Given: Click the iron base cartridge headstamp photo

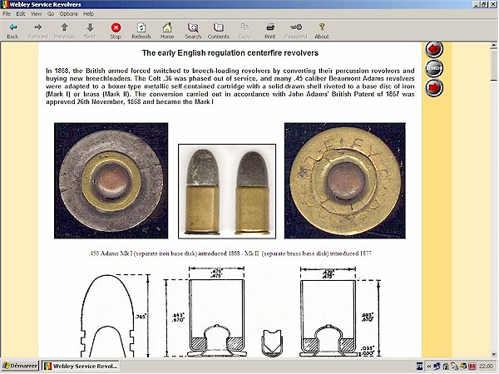Looking at the screenshot, I should 111,180.
